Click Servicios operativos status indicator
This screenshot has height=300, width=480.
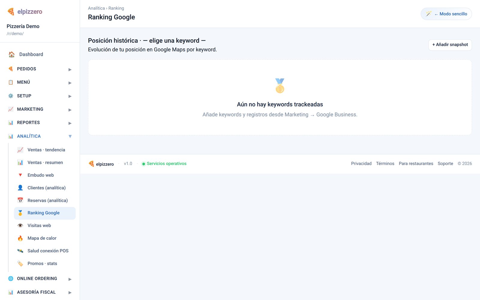[x=164, y=163]
